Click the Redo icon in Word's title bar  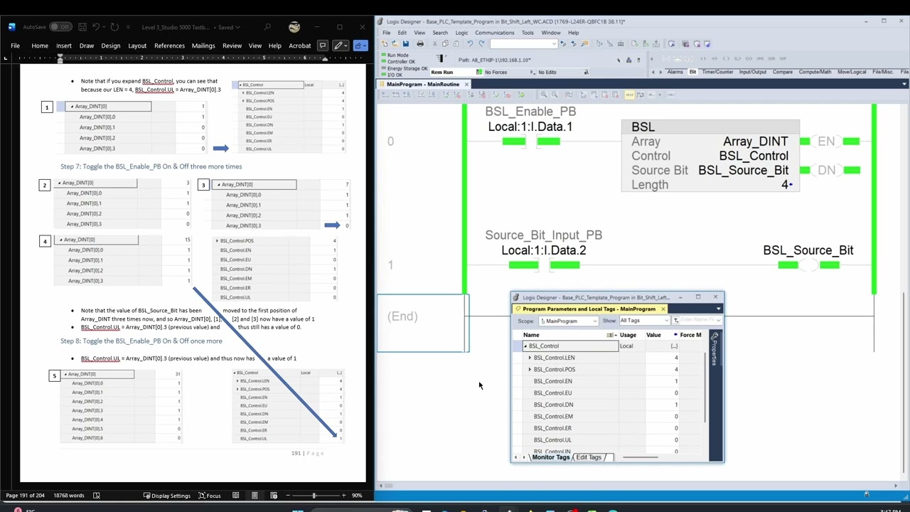click(114, 27)
